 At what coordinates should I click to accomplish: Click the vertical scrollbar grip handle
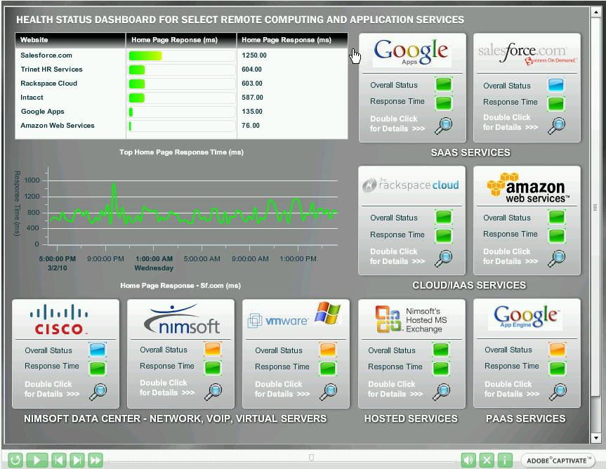point(595,208)
